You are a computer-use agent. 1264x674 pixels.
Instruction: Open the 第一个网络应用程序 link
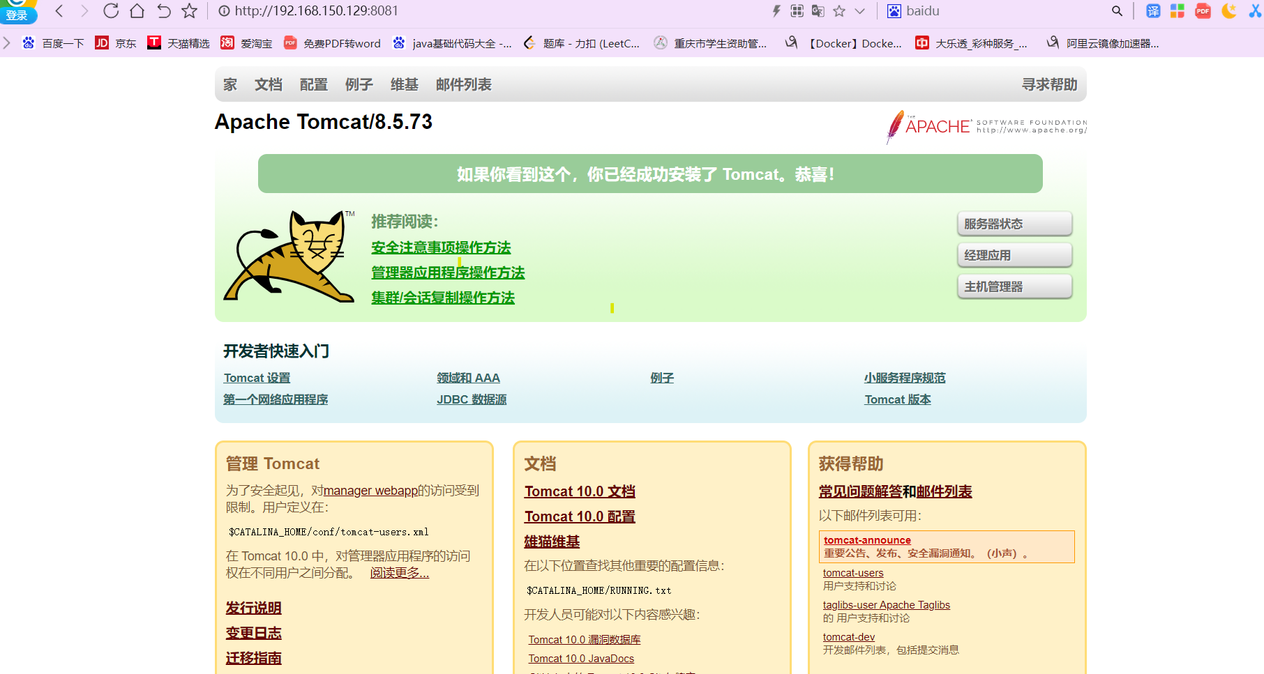(276, 399)
